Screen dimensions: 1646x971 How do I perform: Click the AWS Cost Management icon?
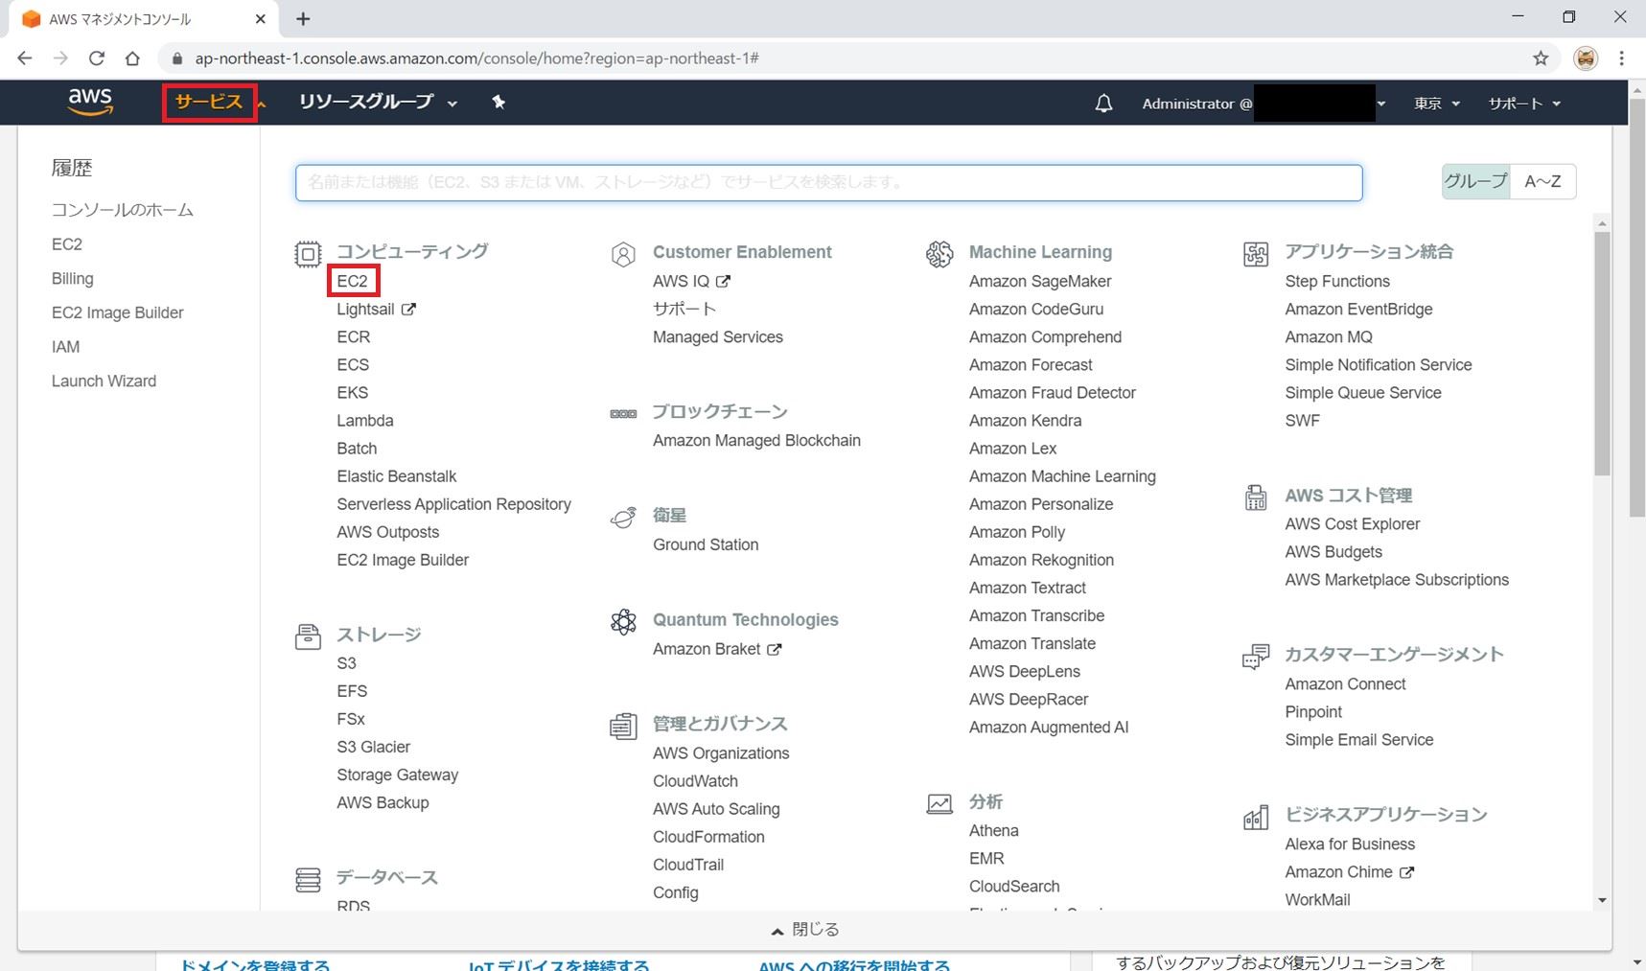1256,497
